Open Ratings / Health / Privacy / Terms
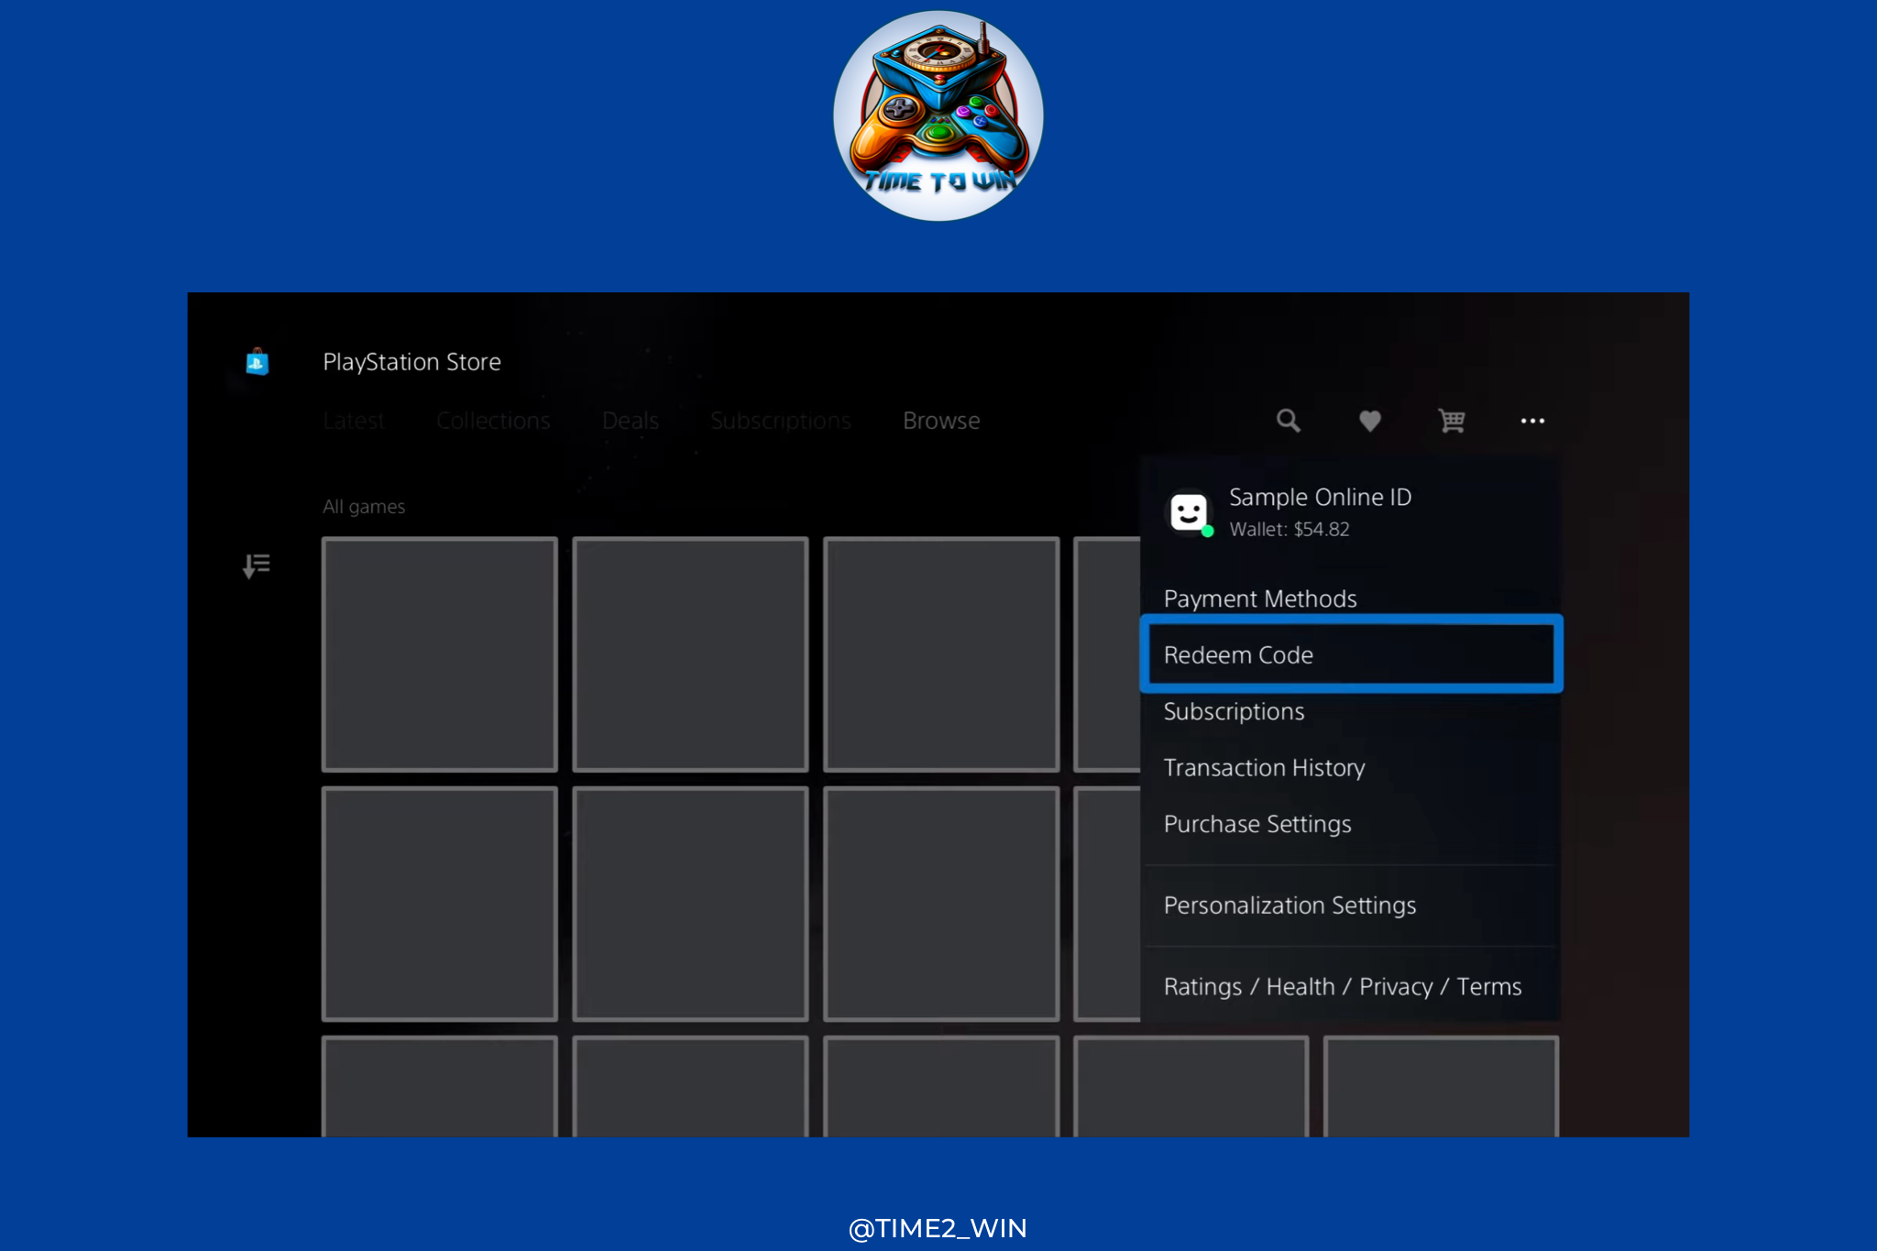 click(x=1342, y=986)
